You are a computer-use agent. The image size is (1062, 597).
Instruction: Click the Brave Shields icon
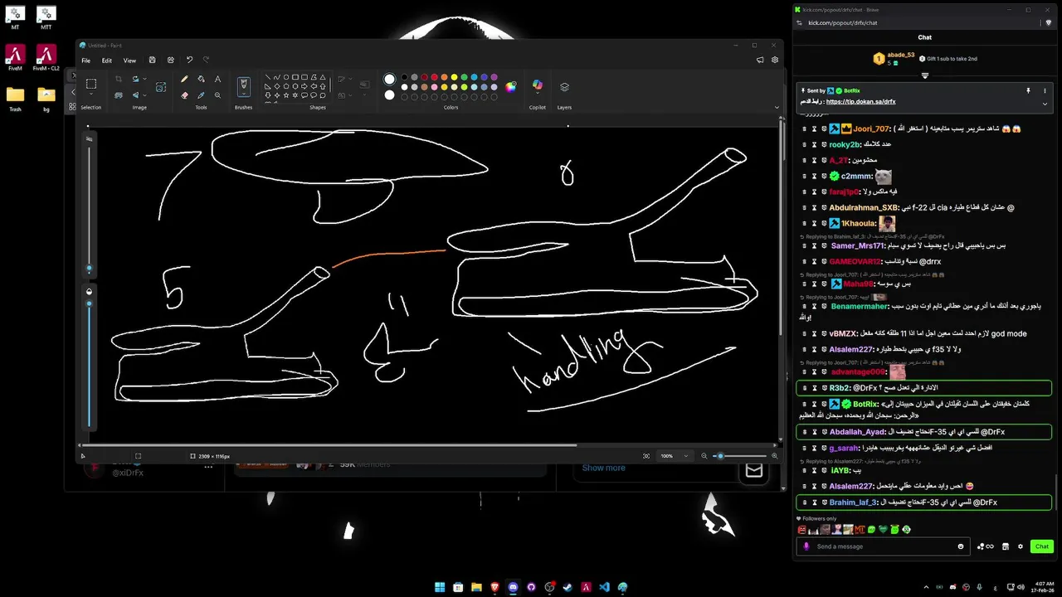(x=1048, y=23)
